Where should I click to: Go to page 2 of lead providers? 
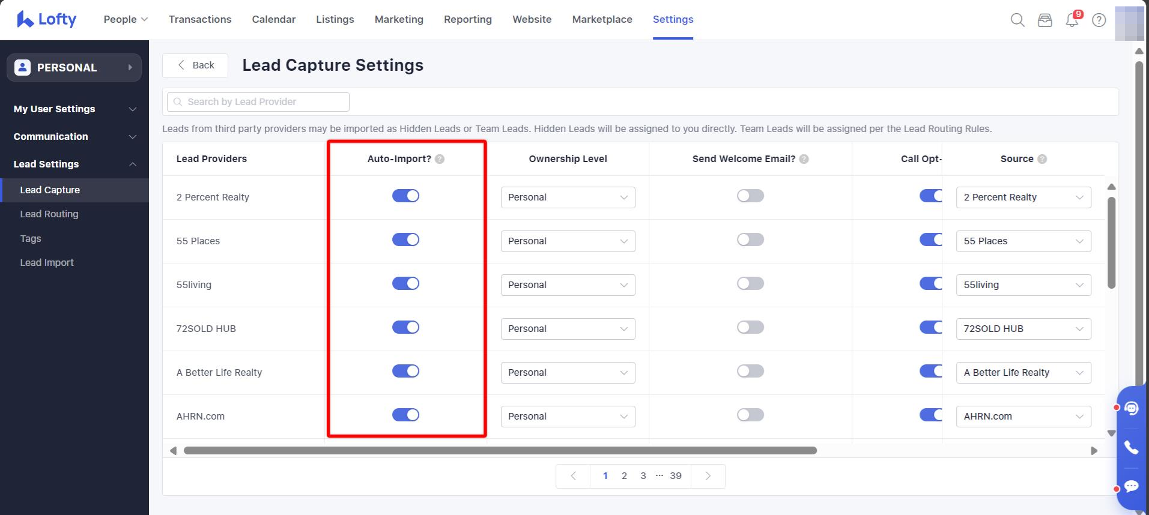click(x=624, y=476)
